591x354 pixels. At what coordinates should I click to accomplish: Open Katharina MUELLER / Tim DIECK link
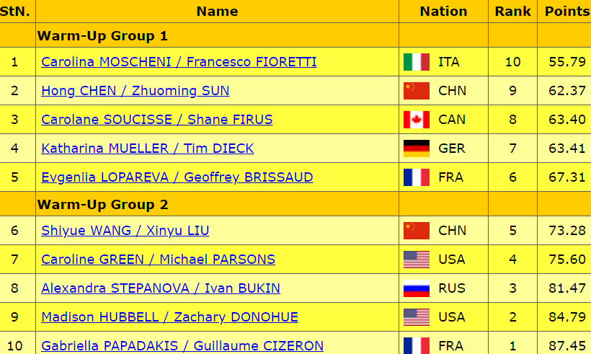147,149
